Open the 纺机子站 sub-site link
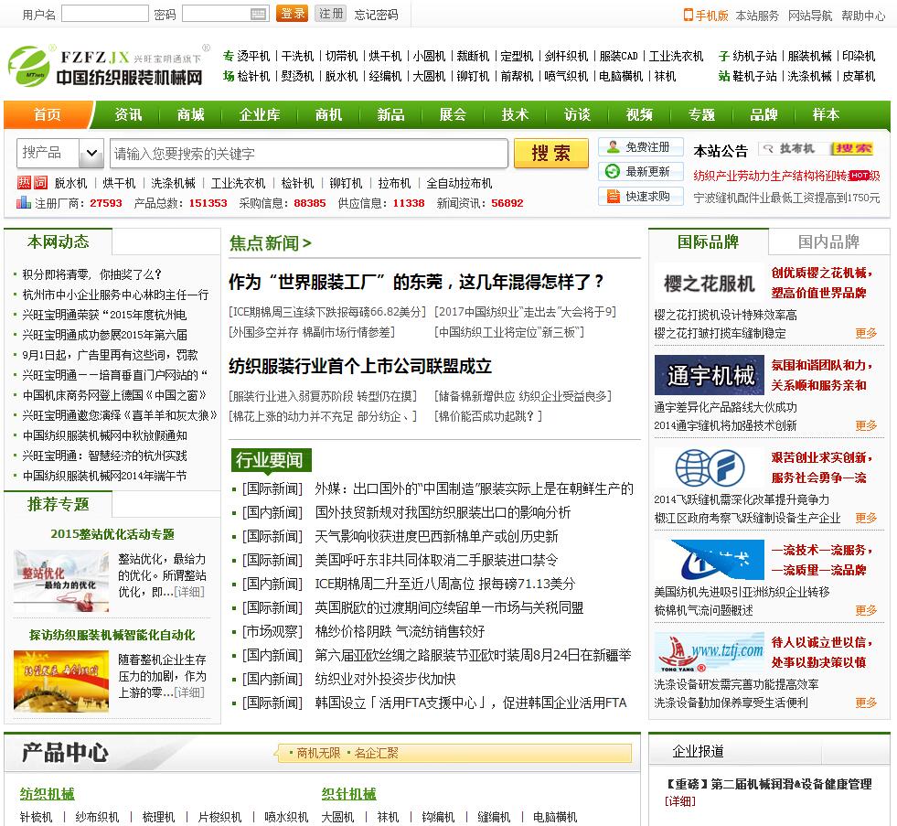897x826 pixels. pos(754,56)
